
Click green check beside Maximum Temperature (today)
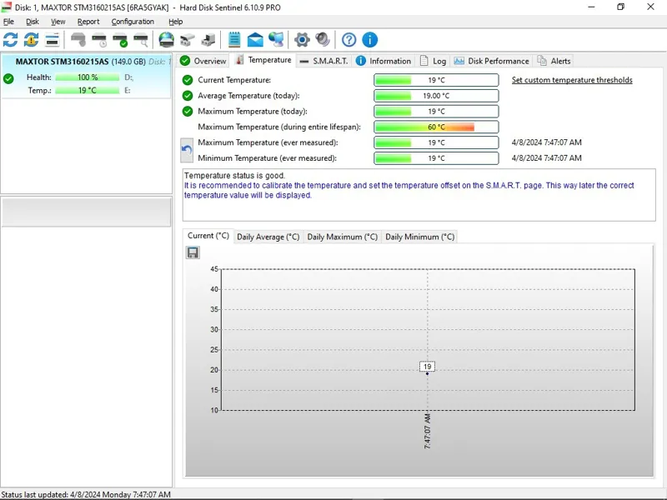(x=188, y=112)
